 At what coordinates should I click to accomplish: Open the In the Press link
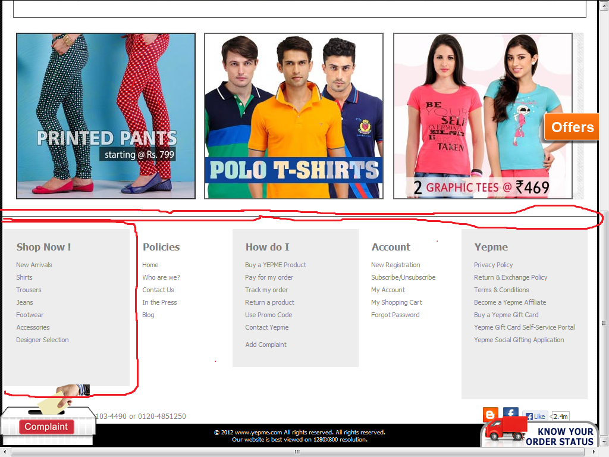click(159, 302)
